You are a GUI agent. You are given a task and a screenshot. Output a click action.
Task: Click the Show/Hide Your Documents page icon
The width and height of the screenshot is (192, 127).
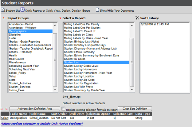point(98,9)
